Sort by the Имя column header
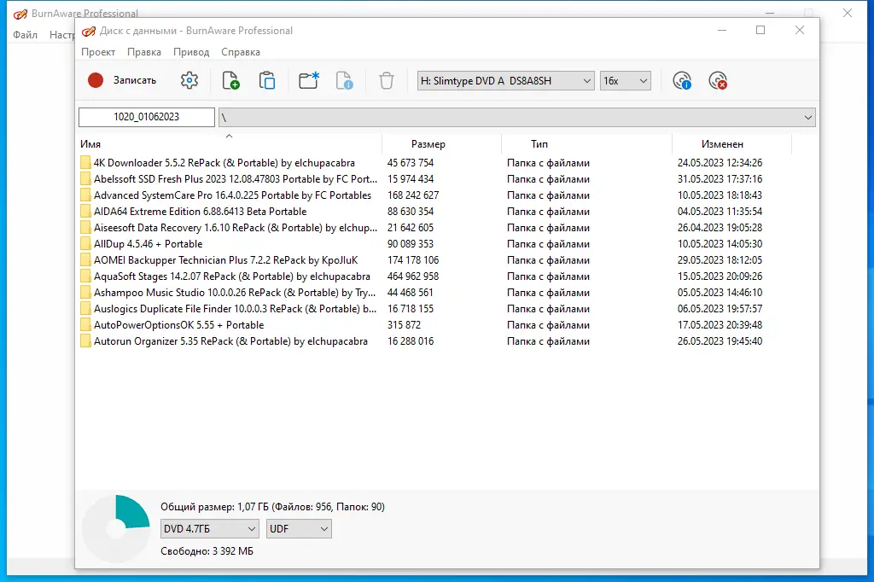The height and width of the screenshot is (582, 874). coord(229,144)
